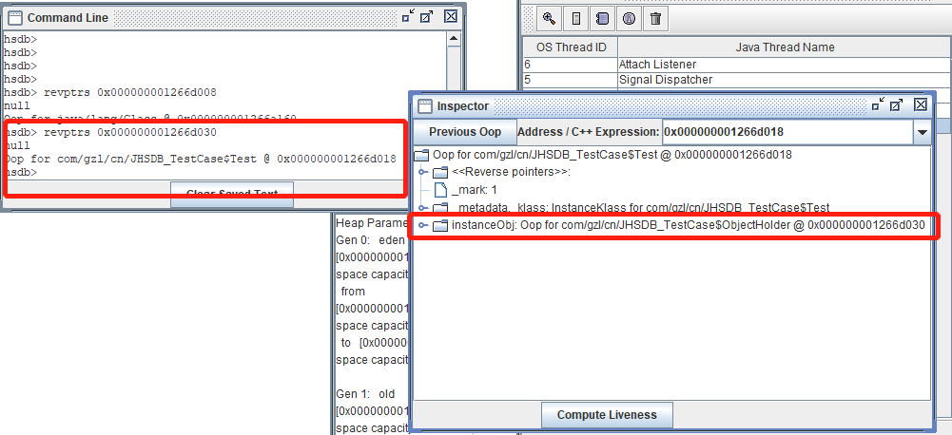Open the Command Line window system menu icon
Viewport: 952px width, 435px height.
(16, 18)
